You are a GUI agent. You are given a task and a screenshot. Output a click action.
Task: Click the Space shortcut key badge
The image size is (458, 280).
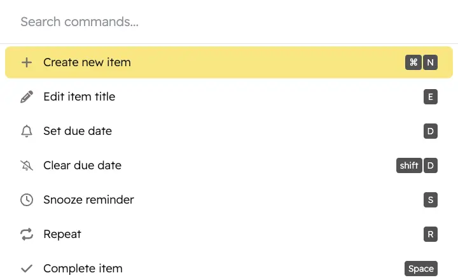421,269
